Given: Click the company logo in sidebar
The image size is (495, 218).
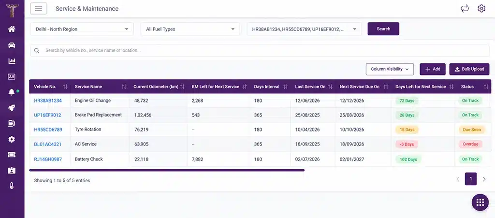Looking at the screenshot, I should 12,11.
